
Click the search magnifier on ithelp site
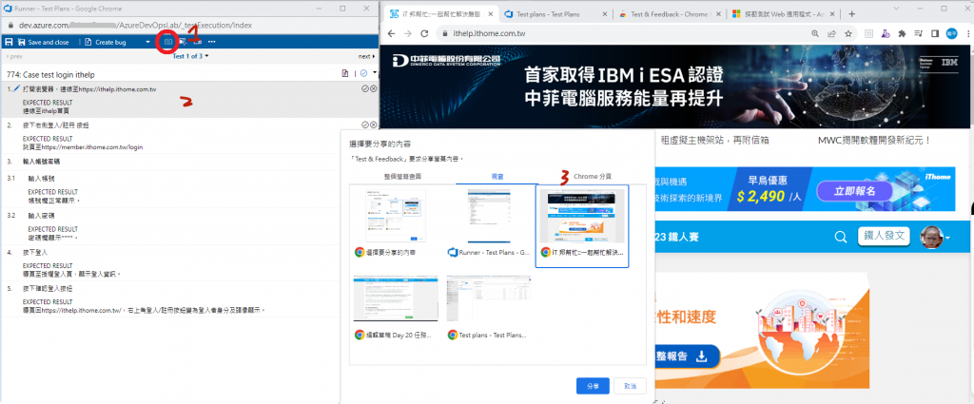click(841, 237)
